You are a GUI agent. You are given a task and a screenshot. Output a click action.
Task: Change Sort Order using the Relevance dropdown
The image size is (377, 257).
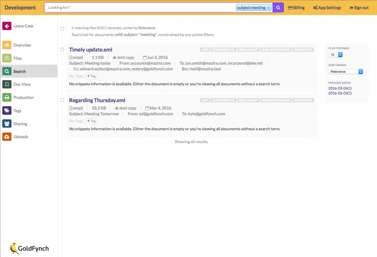point(345,72)
